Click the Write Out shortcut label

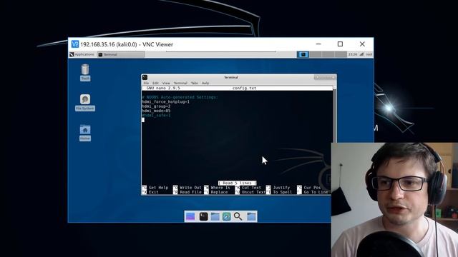[x=191, y=188]
